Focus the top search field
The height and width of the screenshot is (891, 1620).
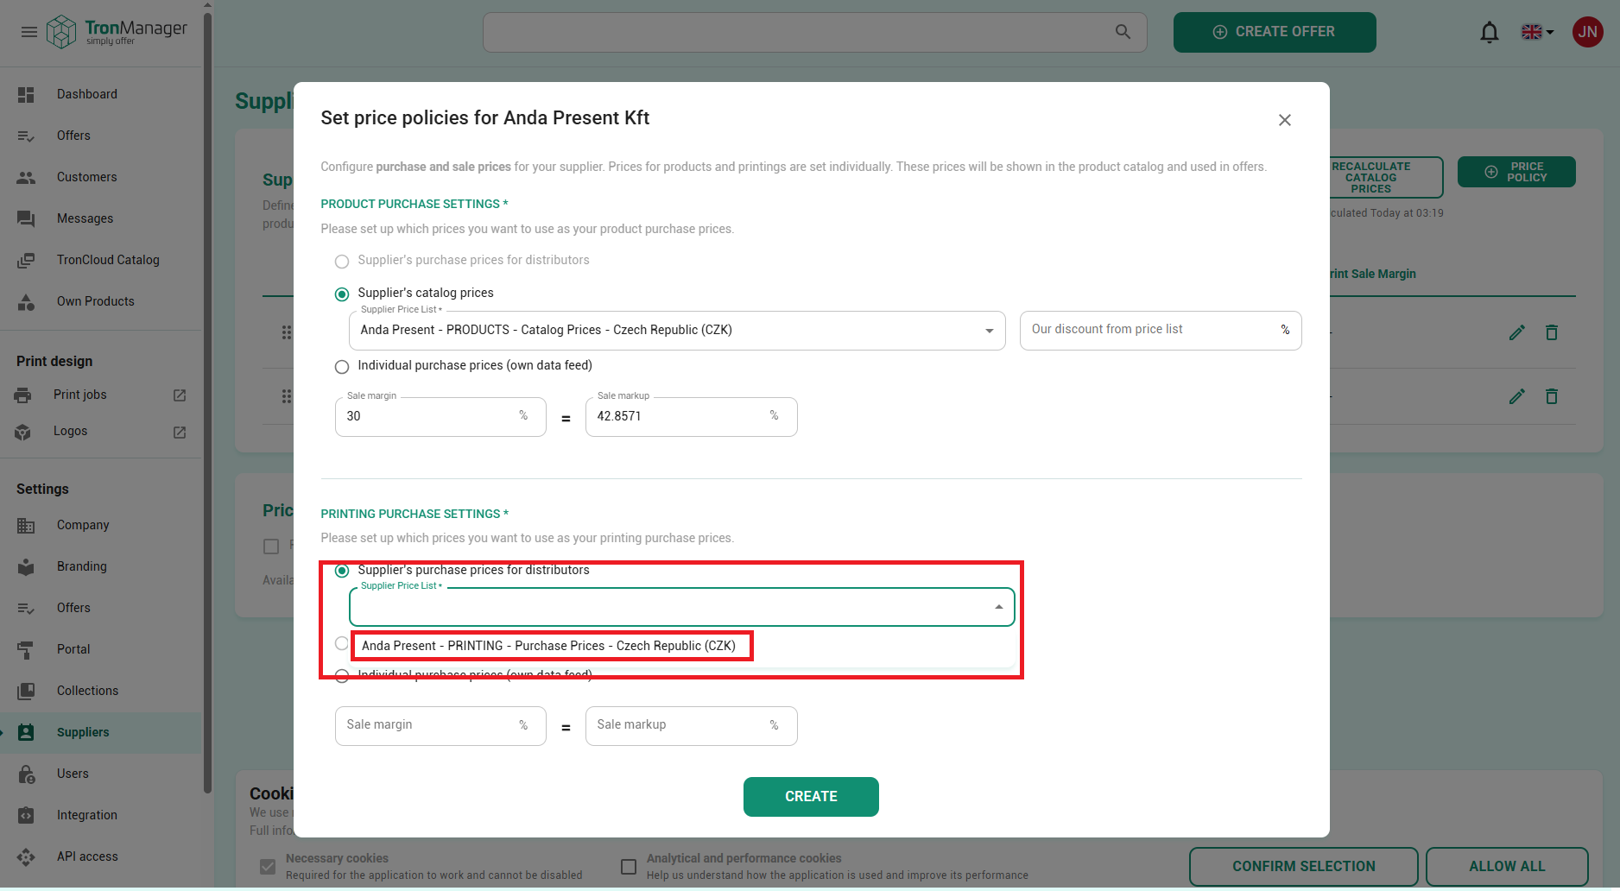click(815, 32)
